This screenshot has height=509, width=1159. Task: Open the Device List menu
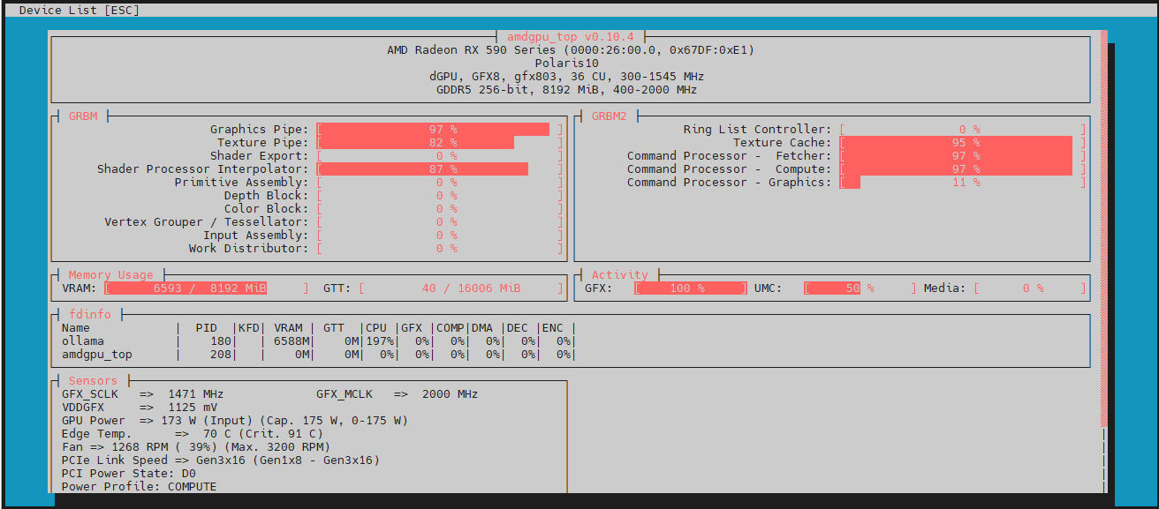pos(78,10)
